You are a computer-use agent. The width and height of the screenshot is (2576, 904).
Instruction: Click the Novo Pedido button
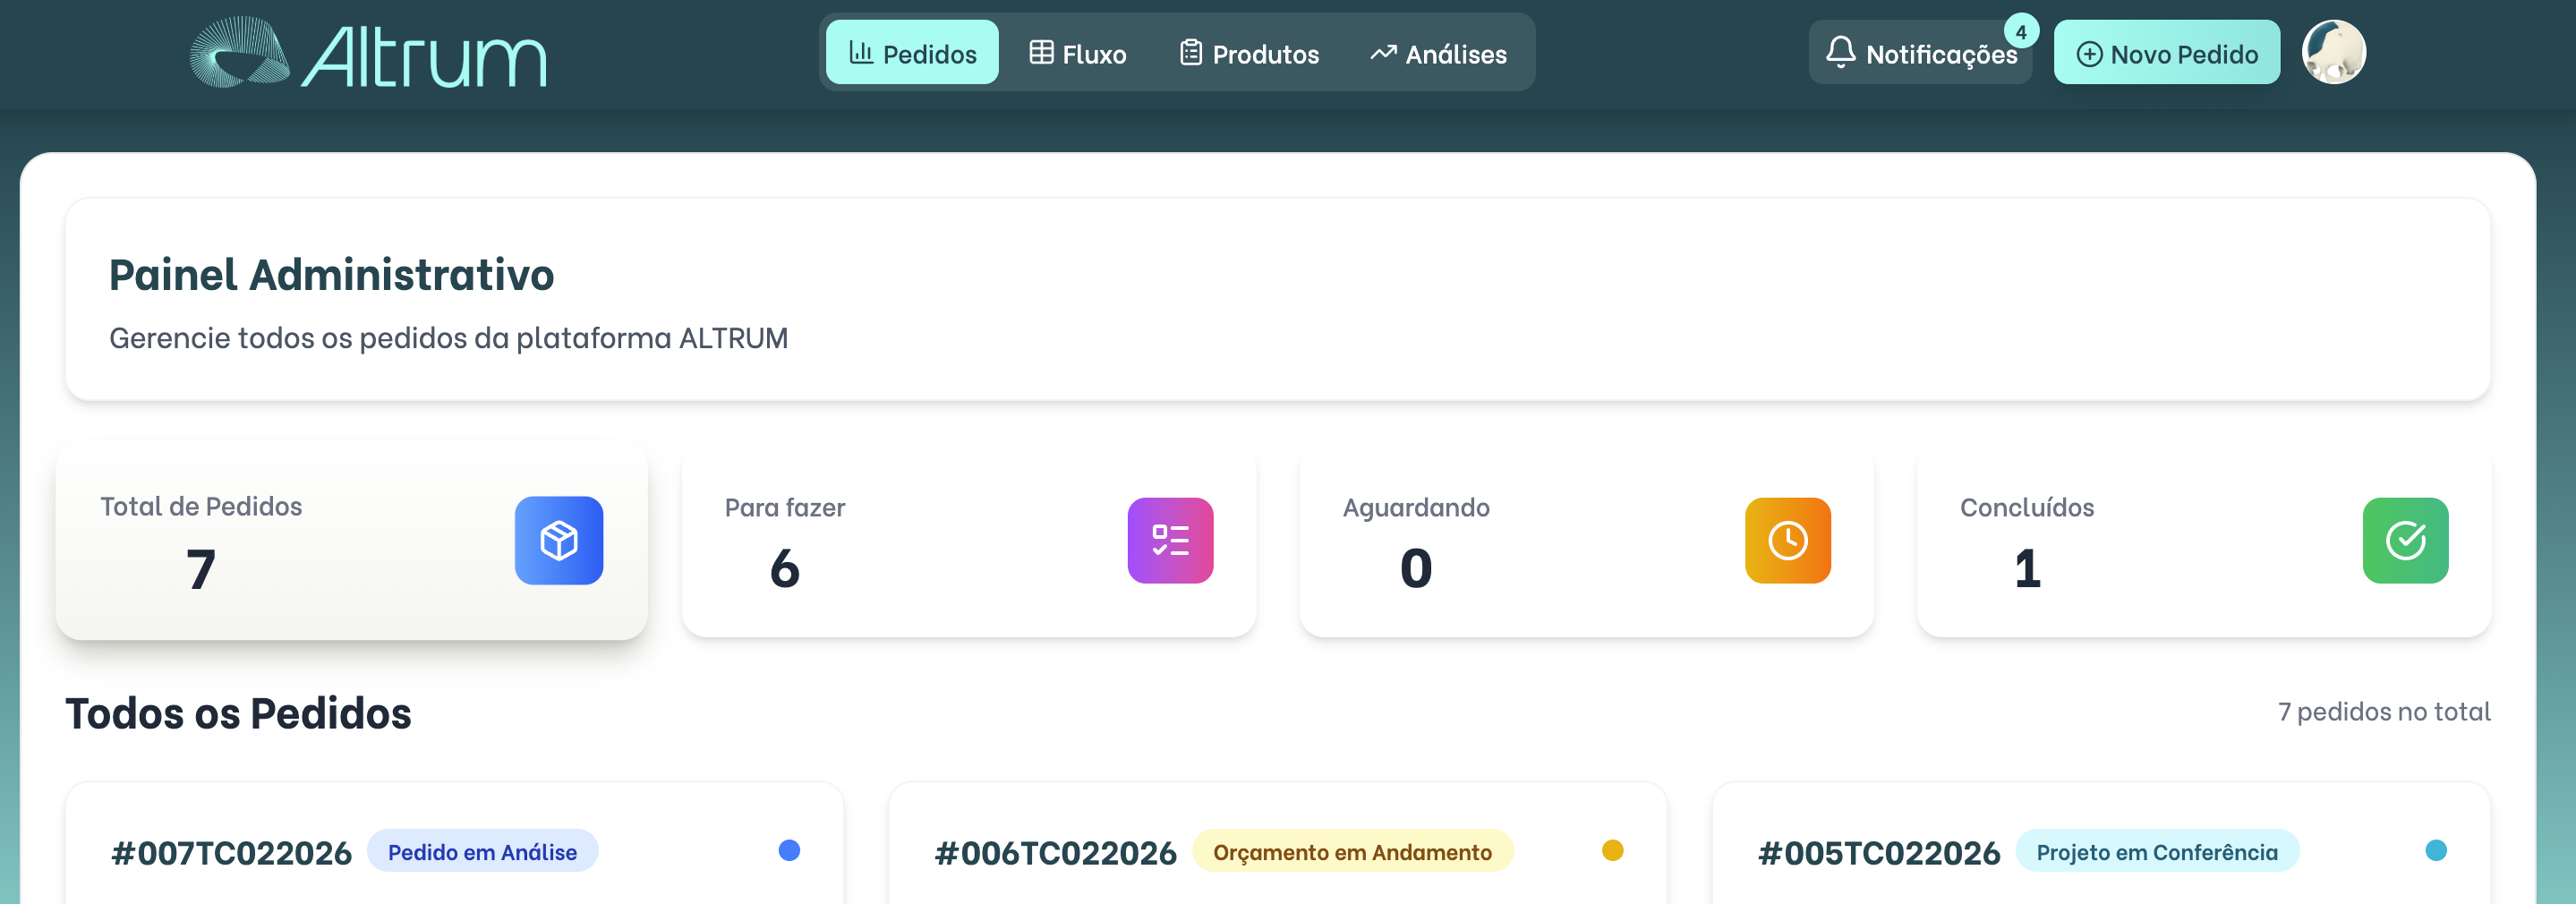[x=2166, y=53]
